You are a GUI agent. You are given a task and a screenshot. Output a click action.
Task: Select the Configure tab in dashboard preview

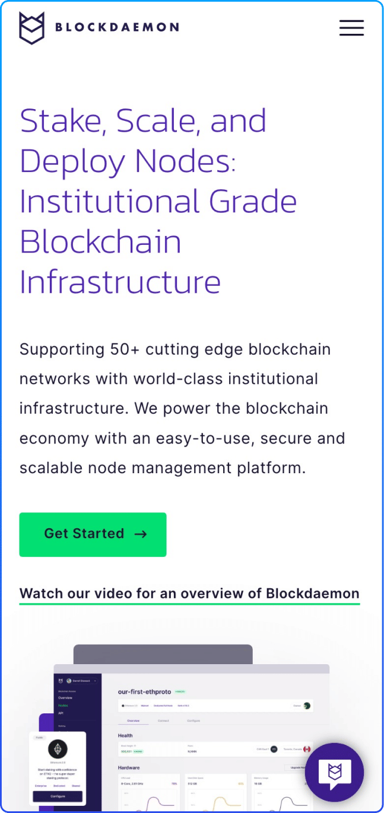click(193, 720)
